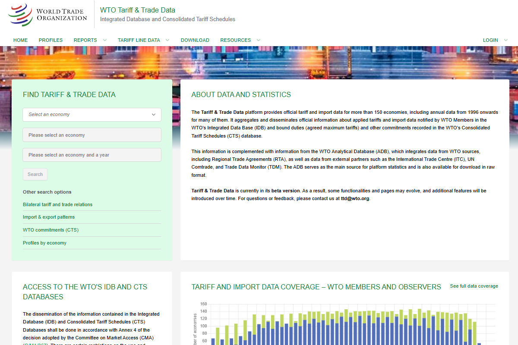
Task: Open Import & export patterns link
Action: click(x=49, y=217)
